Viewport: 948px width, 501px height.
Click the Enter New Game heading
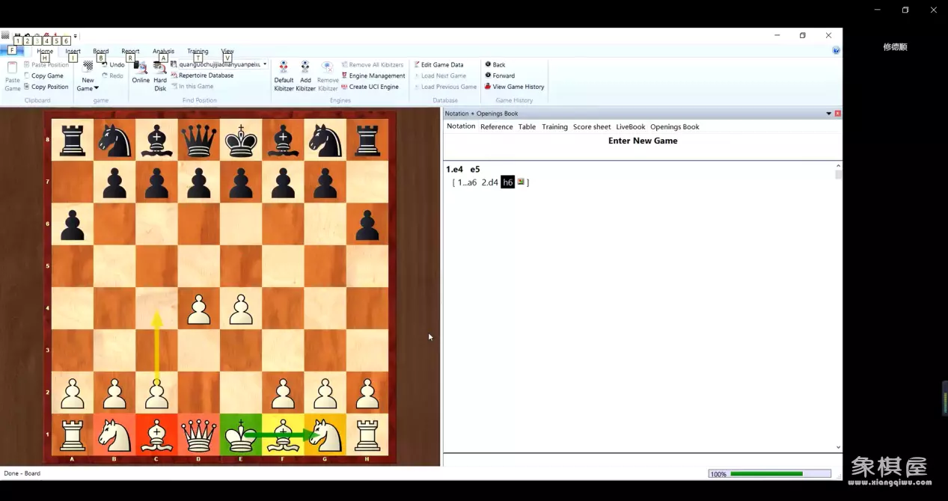pyautogui.click(x=643, y=141)
